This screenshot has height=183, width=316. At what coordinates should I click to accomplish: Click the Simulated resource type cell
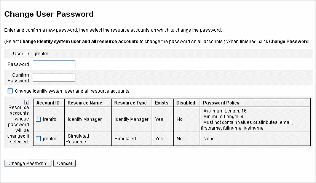pos(132,139)
